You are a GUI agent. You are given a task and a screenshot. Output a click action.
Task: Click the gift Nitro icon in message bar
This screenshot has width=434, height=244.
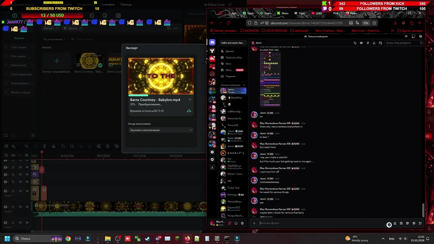[x=395, y=223]
